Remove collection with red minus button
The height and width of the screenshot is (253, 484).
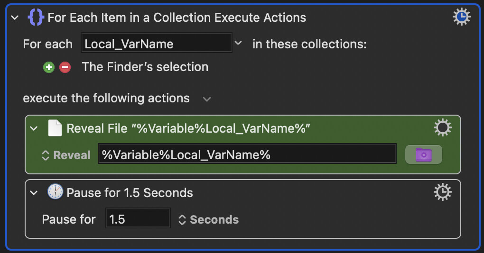point(65,67)
